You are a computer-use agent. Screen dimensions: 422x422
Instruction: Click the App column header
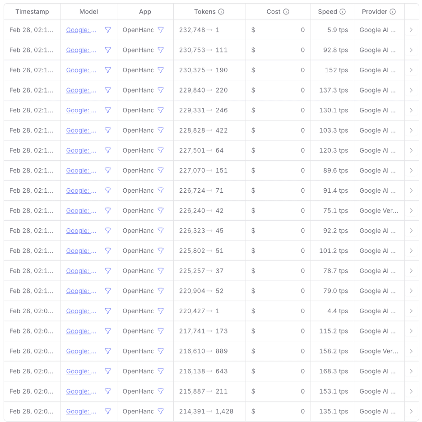(x=145, y=12)
